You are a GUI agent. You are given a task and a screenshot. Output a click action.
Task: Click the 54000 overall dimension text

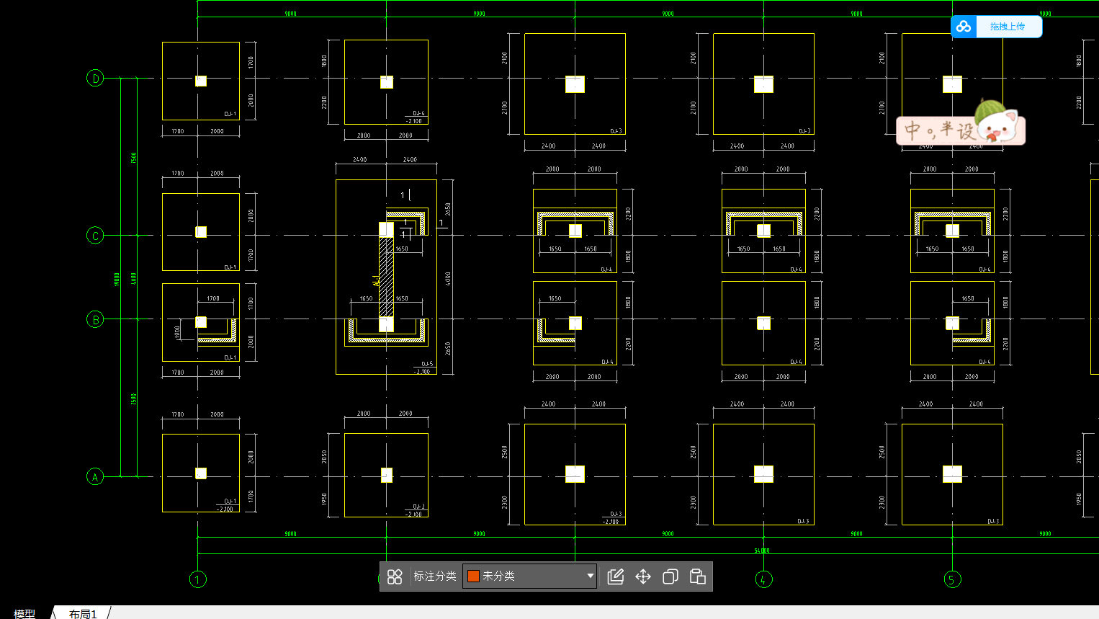click(x=762, y=551)
